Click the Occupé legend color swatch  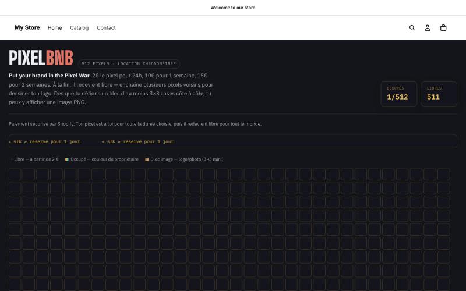click(x=67, y=159)
